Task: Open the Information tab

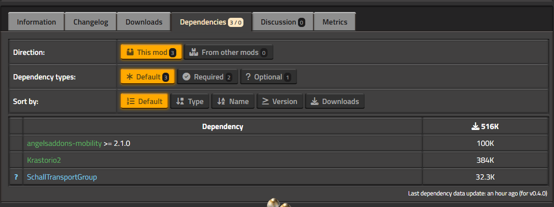Action: [x=36, y=22]
